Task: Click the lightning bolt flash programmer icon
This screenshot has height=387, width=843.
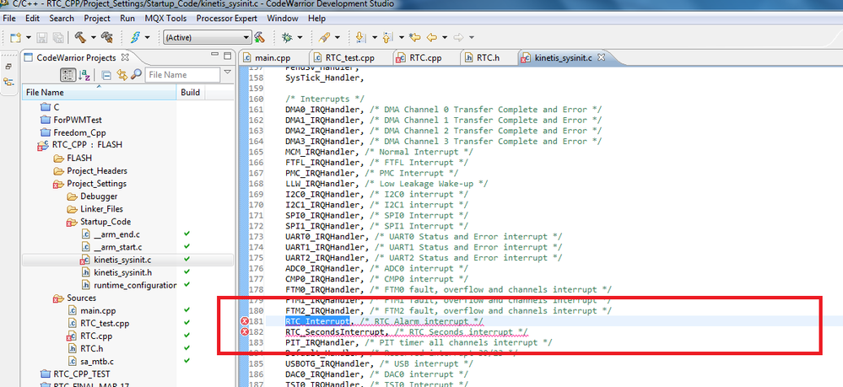Action: tap(135, 37)
